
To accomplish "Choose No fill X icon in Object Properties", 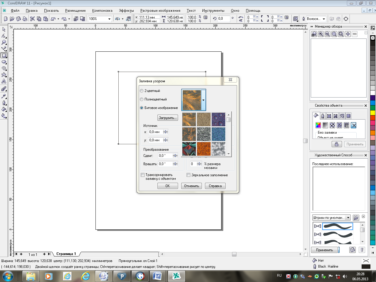I will coord(354,125).
